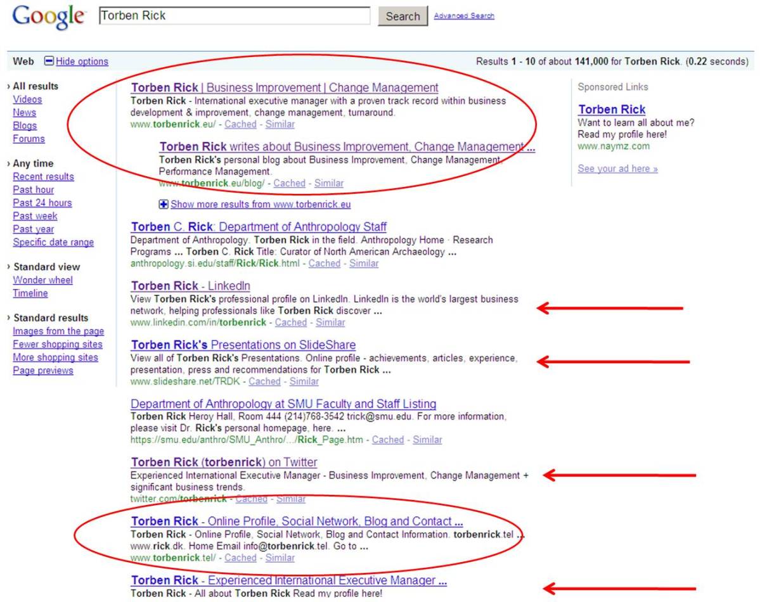Open Cached link for slideshare.net result
This screenshot has height=602, width=760.
265,381
